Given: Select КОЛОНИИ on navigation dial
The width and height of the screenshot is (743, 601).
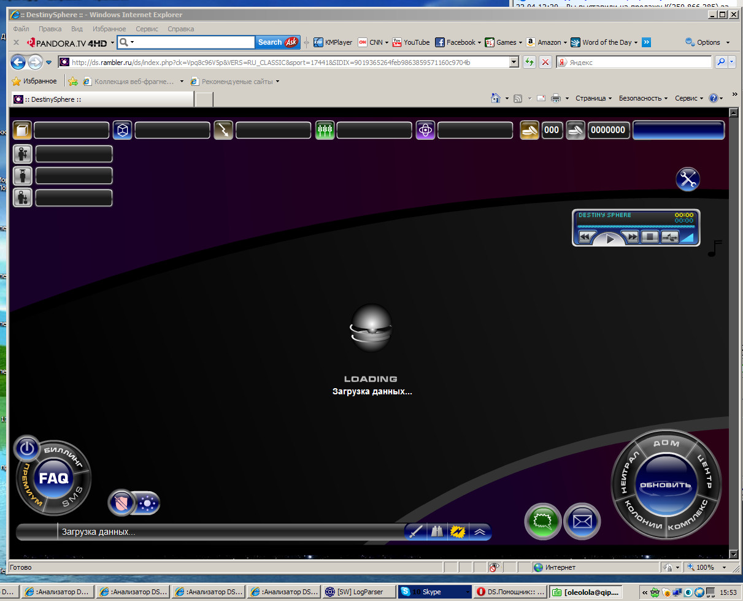Looking at the screenshot, I should 642,516.
